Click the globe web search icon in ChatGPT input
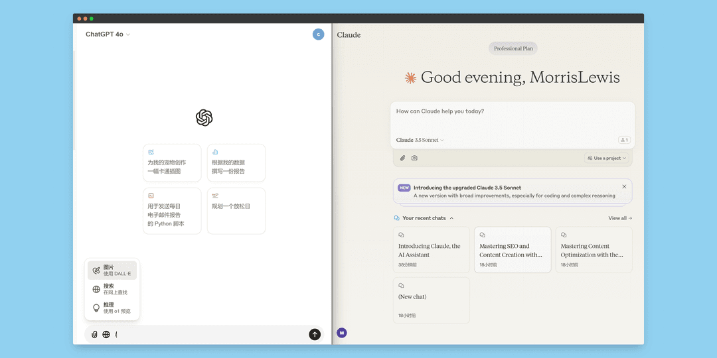717x358 pixels. pos(106,334)
